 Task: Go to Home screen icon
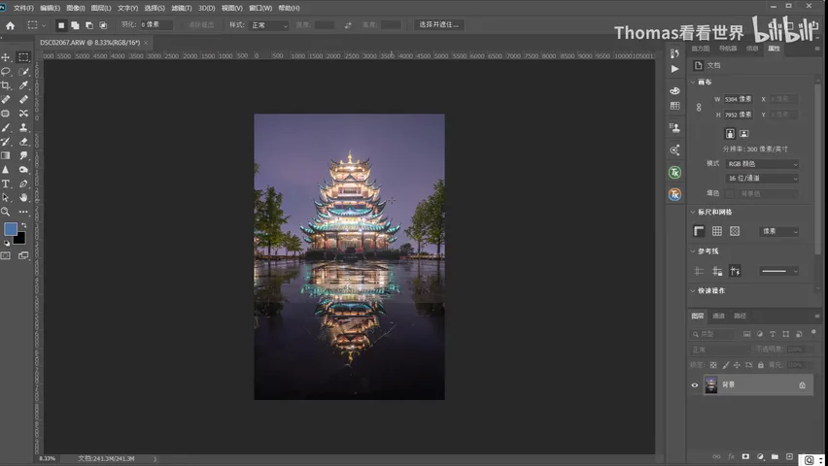10,25
